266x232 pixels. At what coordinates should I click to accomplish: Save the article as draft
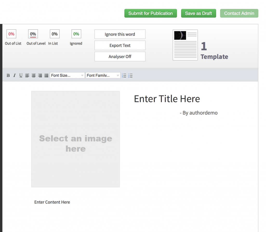point(198,13)
